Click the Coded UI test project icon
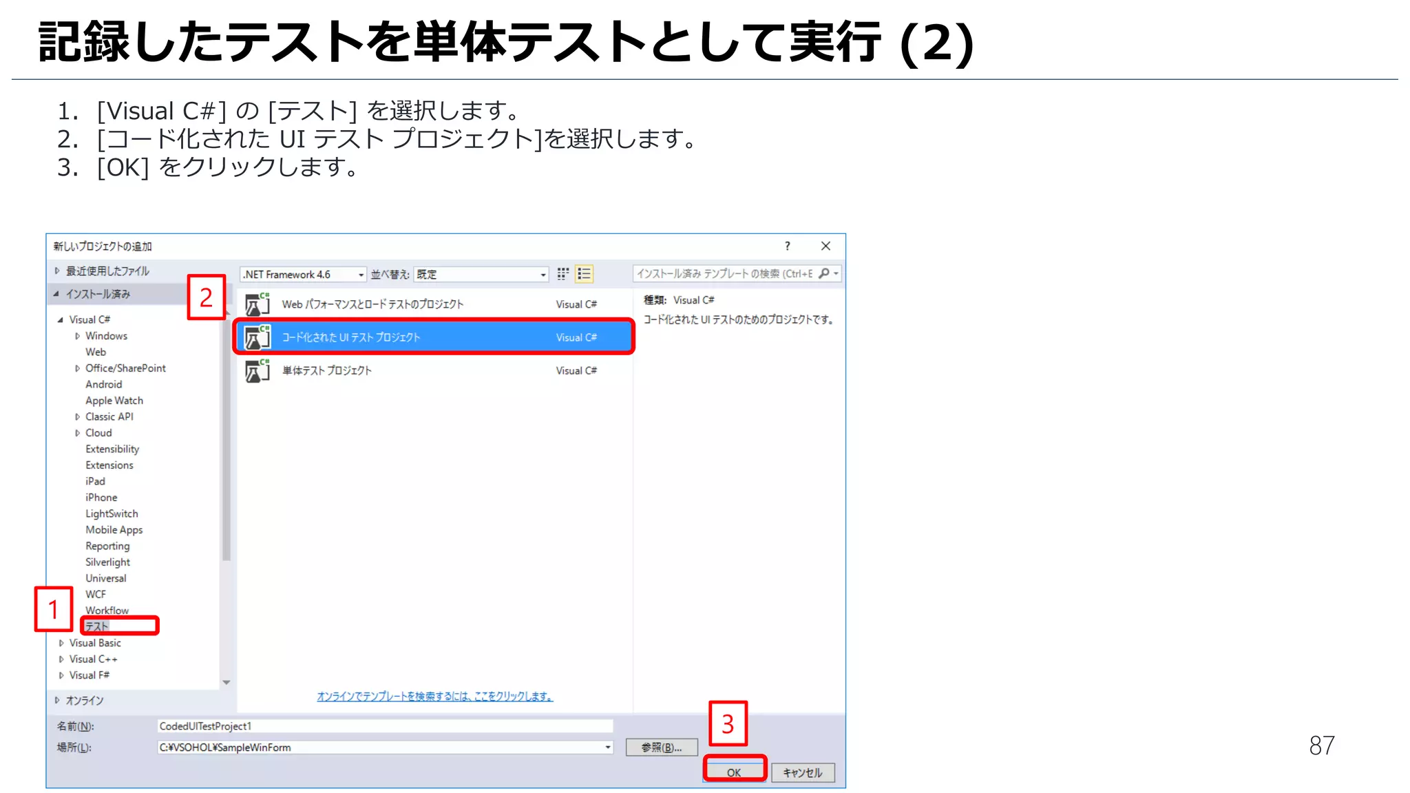 pyautogui.click(x=257, y=337)
